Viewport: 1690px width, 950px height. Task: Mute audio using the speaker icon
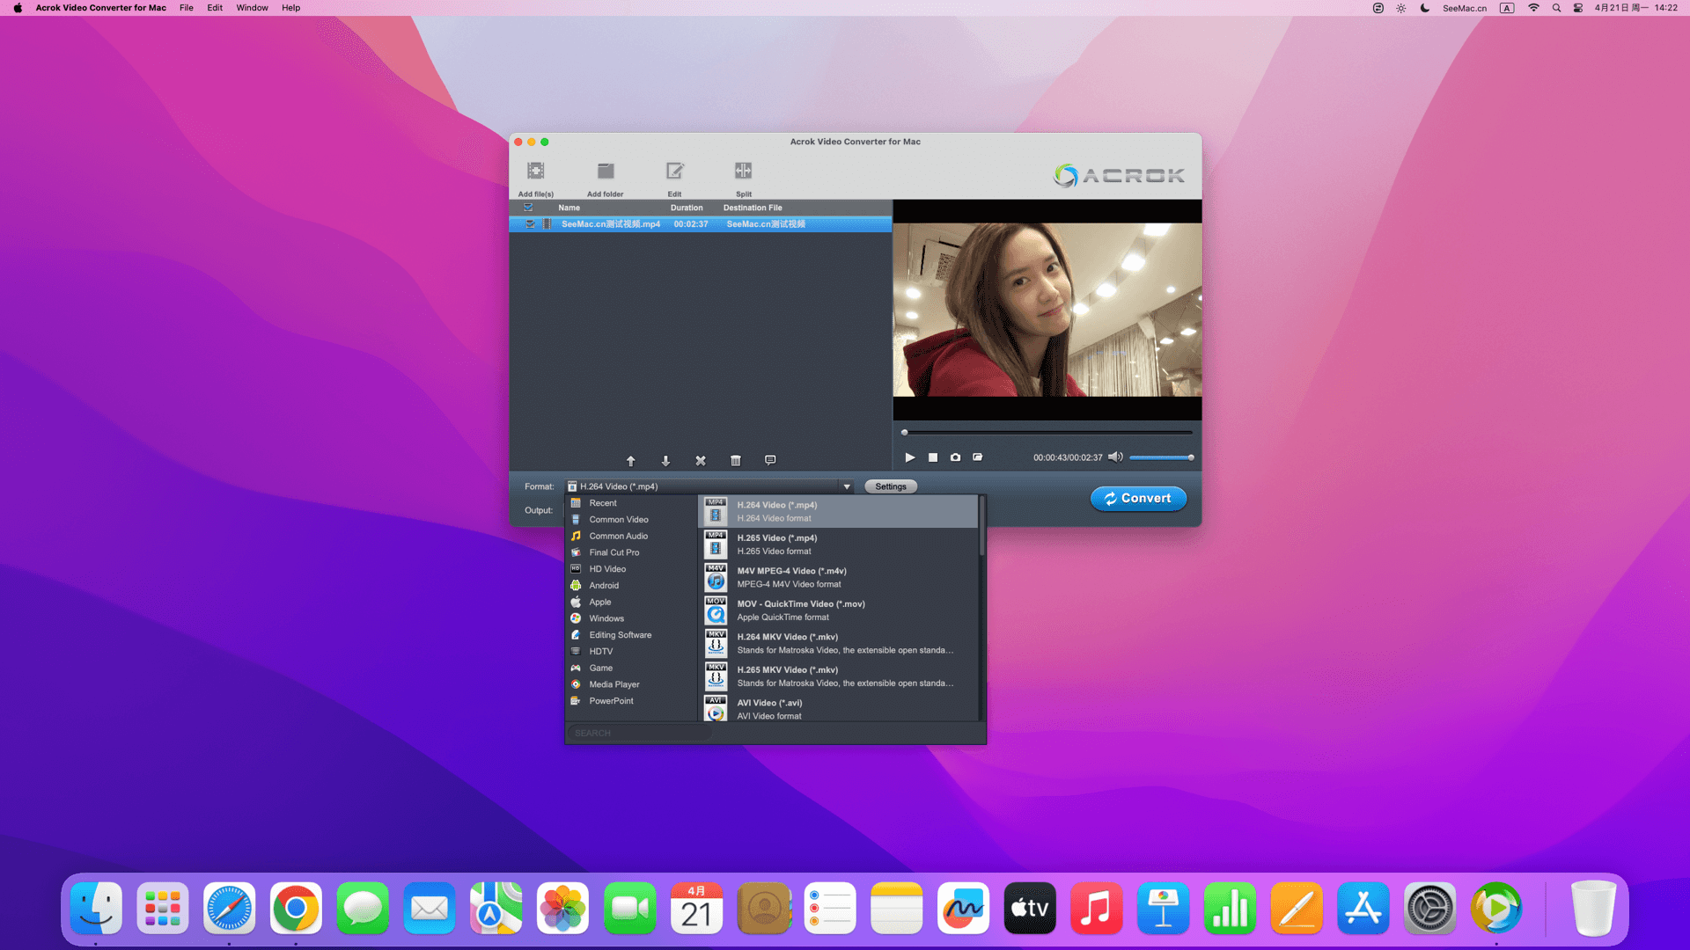[x=1115, y=457]
